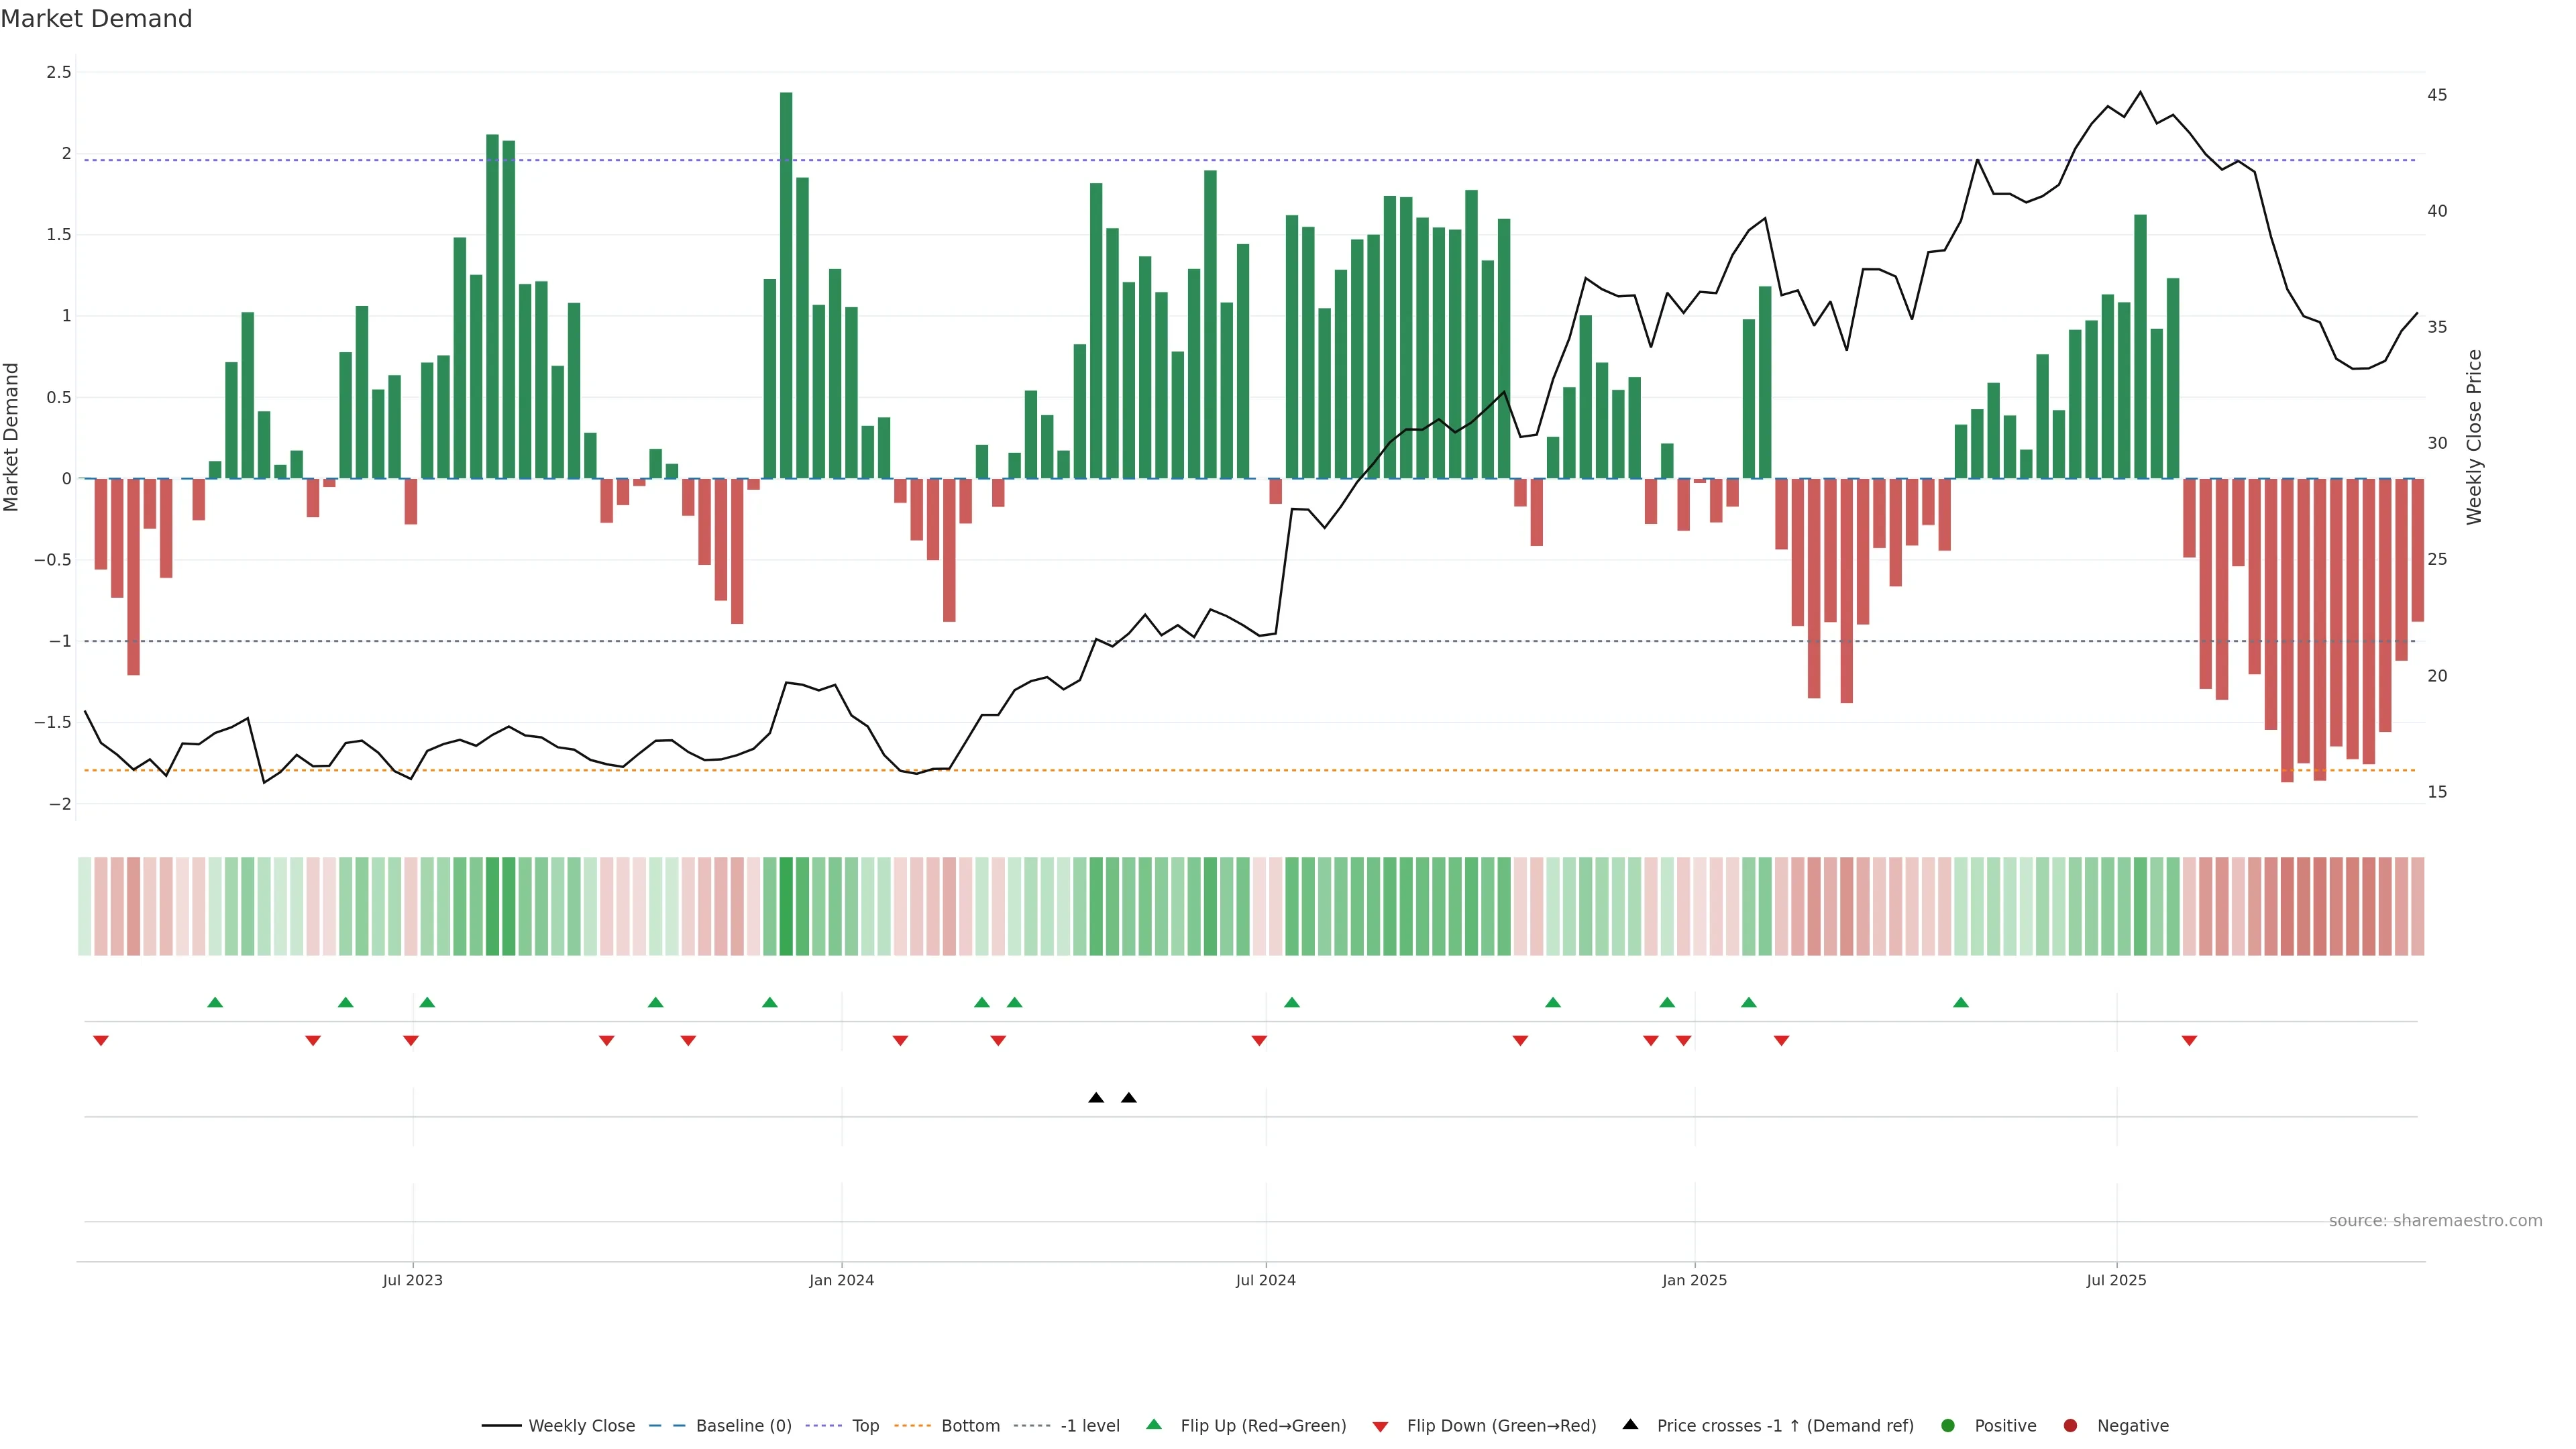Click the Jan 2025 x-axis label
Image resolution: width=2576 pixels, height=1449 pixels.
[x=1694, y=1280]
